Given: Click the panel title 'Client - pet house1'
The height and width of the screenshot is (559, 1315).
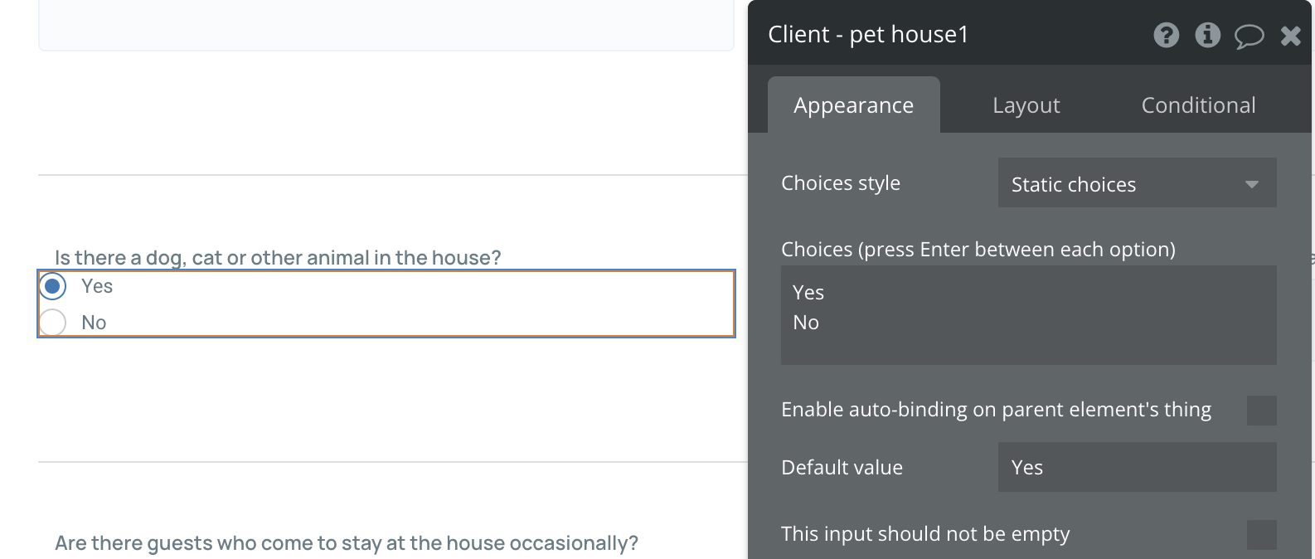Looking at the screenshot, I should tap(868, 35).
